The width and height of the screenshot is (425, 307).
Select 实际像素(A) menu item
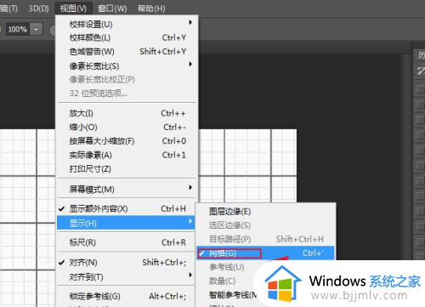point(127,155)
